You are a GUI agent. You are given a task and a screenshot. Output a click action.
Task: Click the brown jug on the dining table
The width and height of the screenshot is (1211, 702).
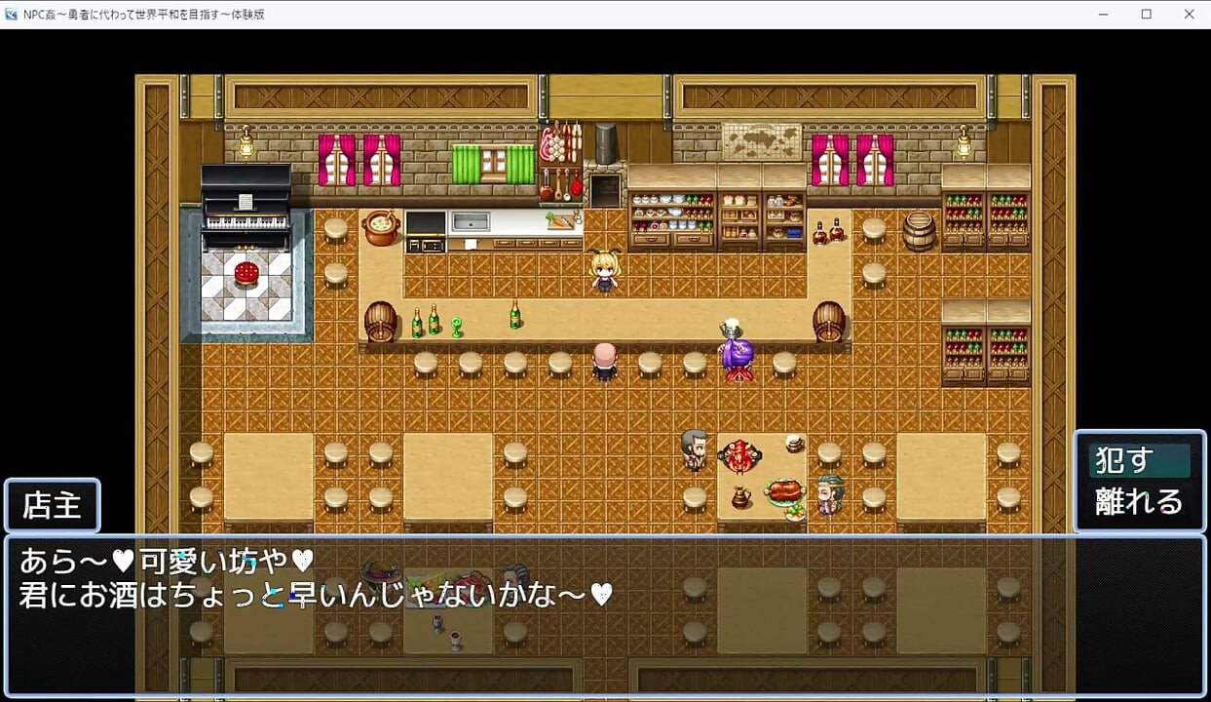(740, 497)
